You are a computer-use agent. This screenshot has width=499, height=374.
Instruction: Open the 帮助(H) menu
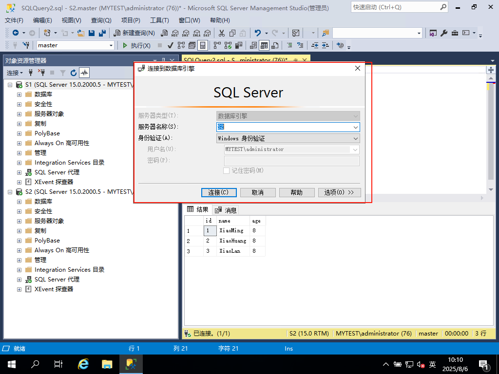pos(220,20)
